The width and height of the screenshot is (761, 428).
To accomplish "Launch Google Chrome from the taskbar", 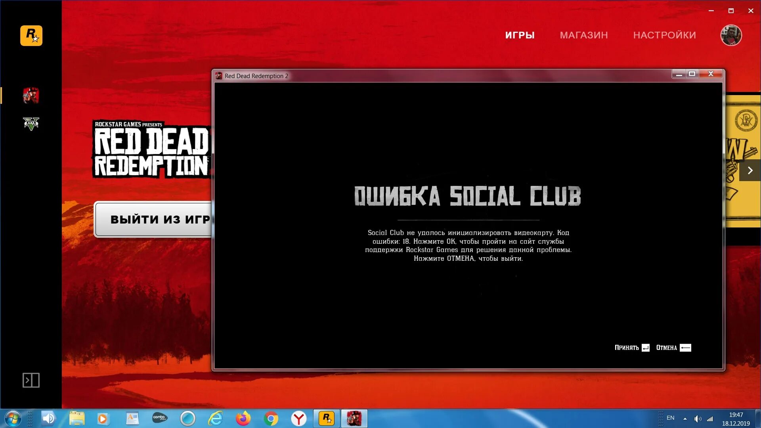I will (271, 418).
